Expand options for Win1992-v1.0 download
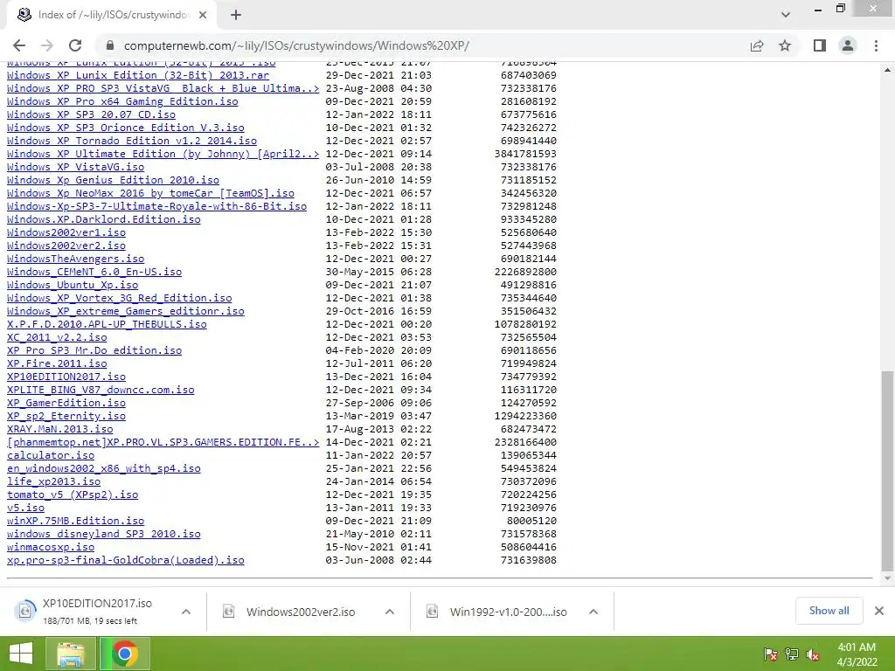 [593, 612]
